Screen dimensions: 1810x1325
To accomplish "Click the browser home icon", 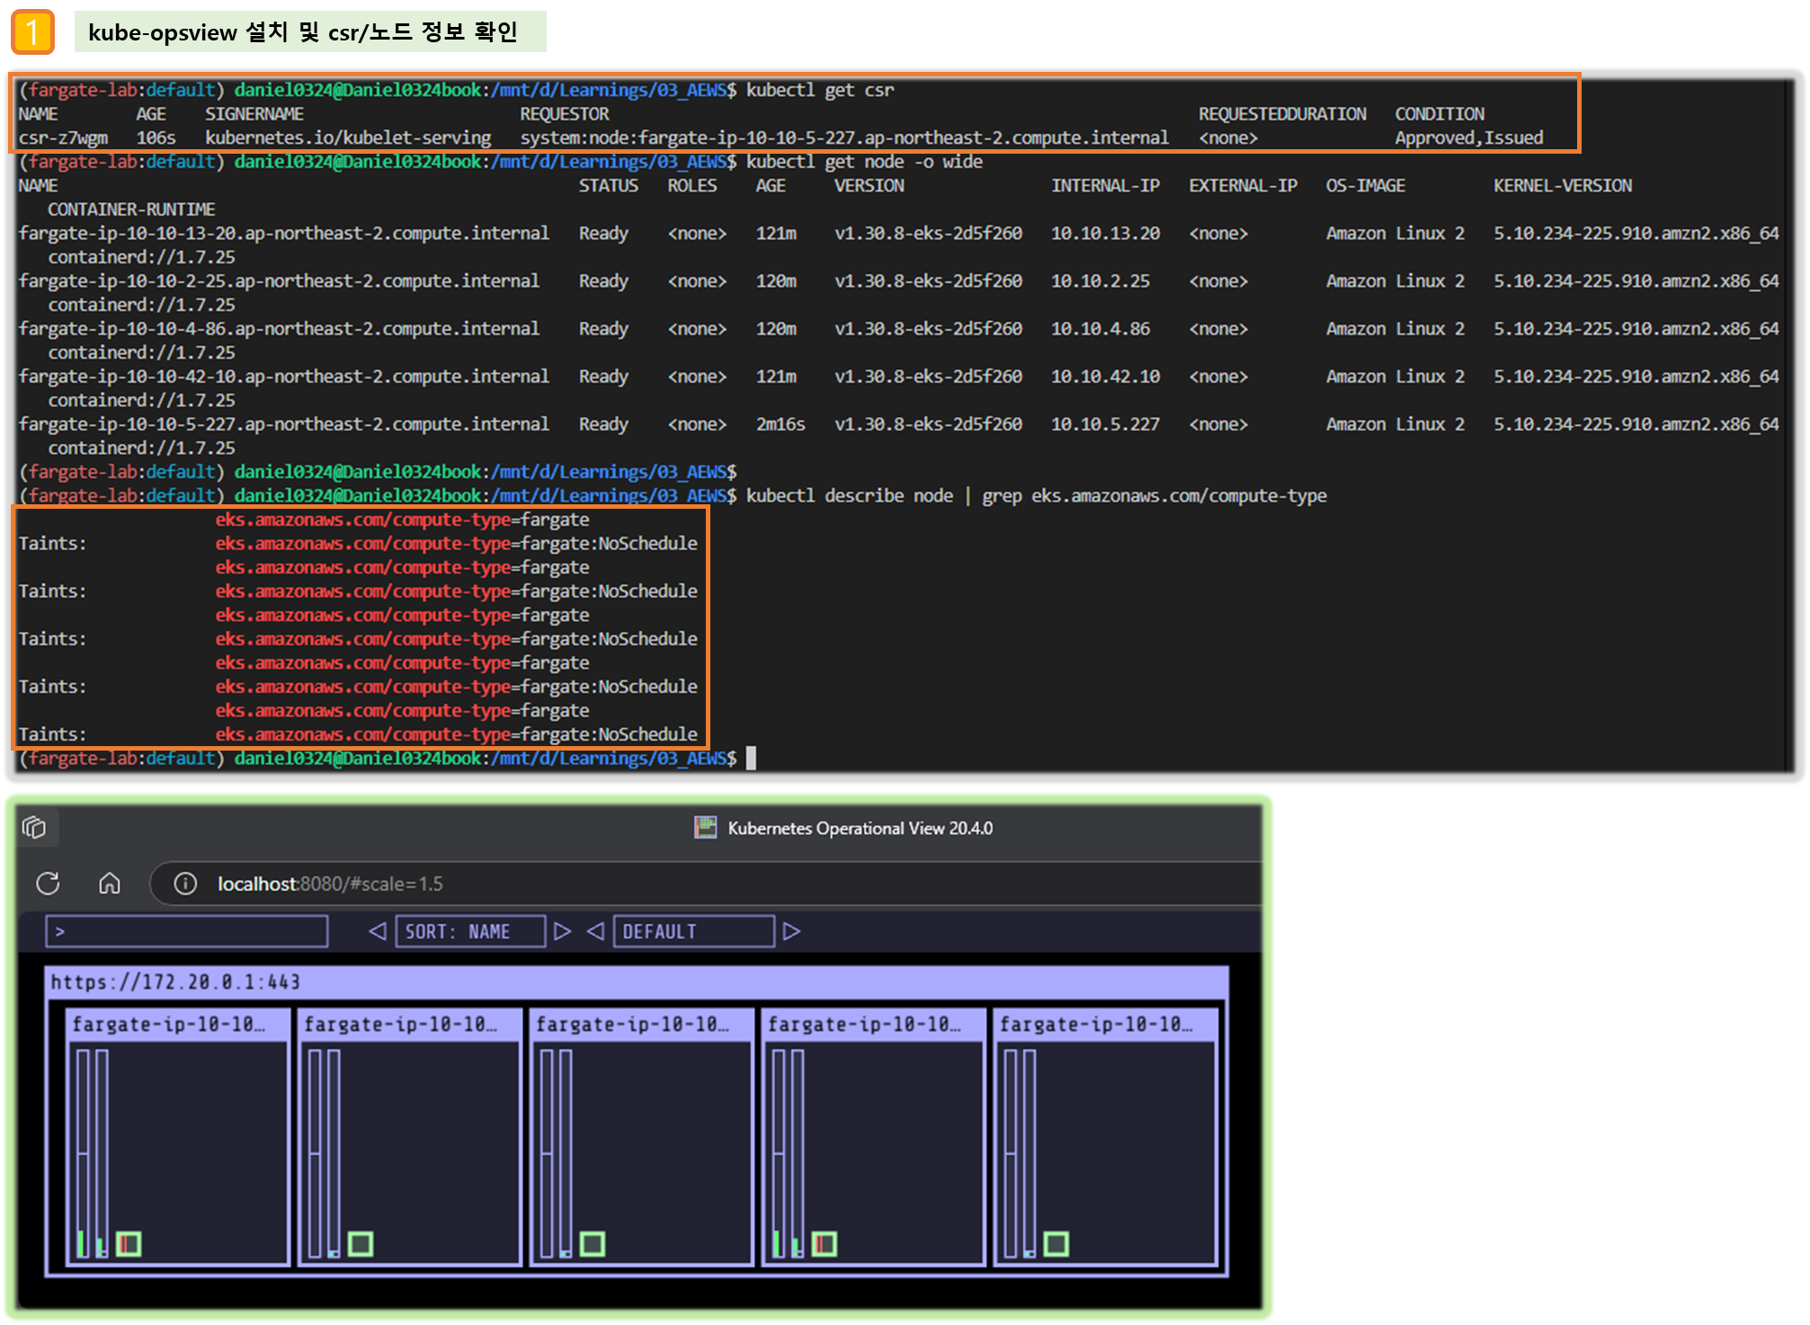I will [x=110, y=884].
